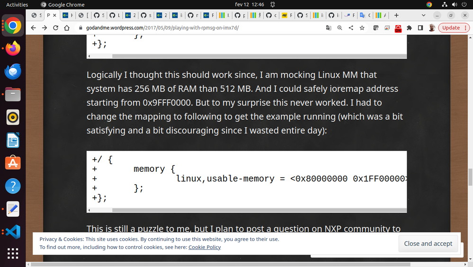Open the Extensions puzzle piece menu
This screenshot has width=473, height=267.
pyautogui.click(x=410, y=28)
